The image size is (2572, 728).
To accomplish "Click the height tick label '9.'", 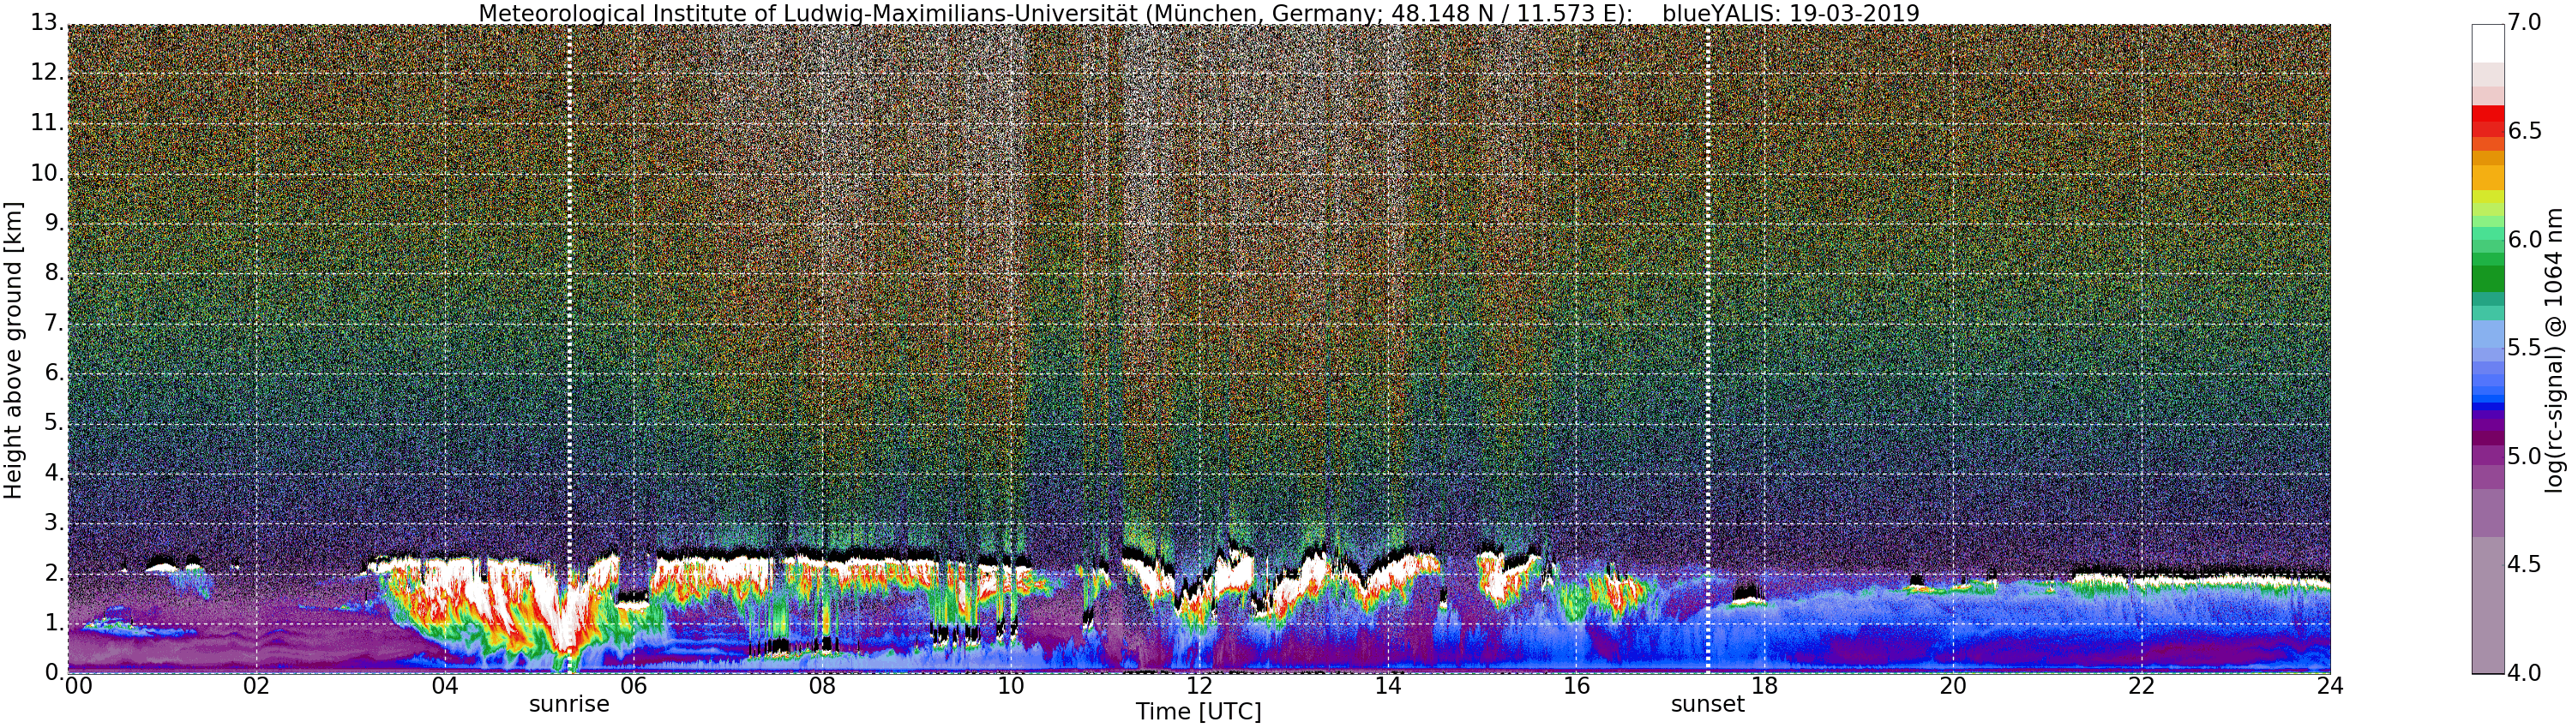I will 54,223.
